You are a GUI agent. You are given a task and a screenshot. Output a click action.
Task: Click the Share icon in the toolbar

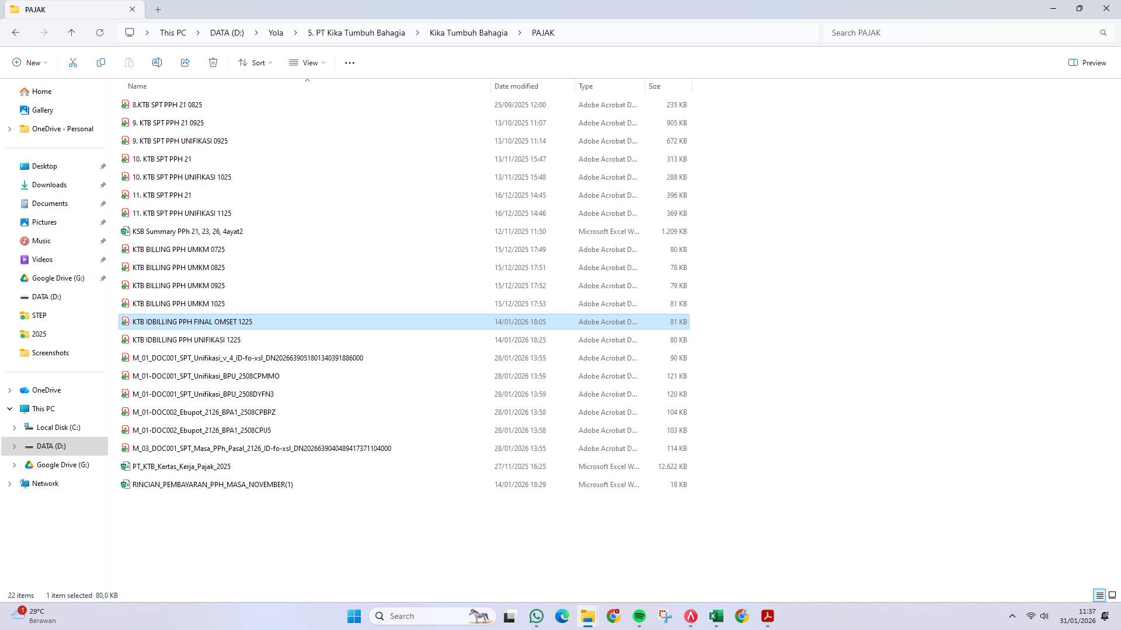click(x=185, y=62)
